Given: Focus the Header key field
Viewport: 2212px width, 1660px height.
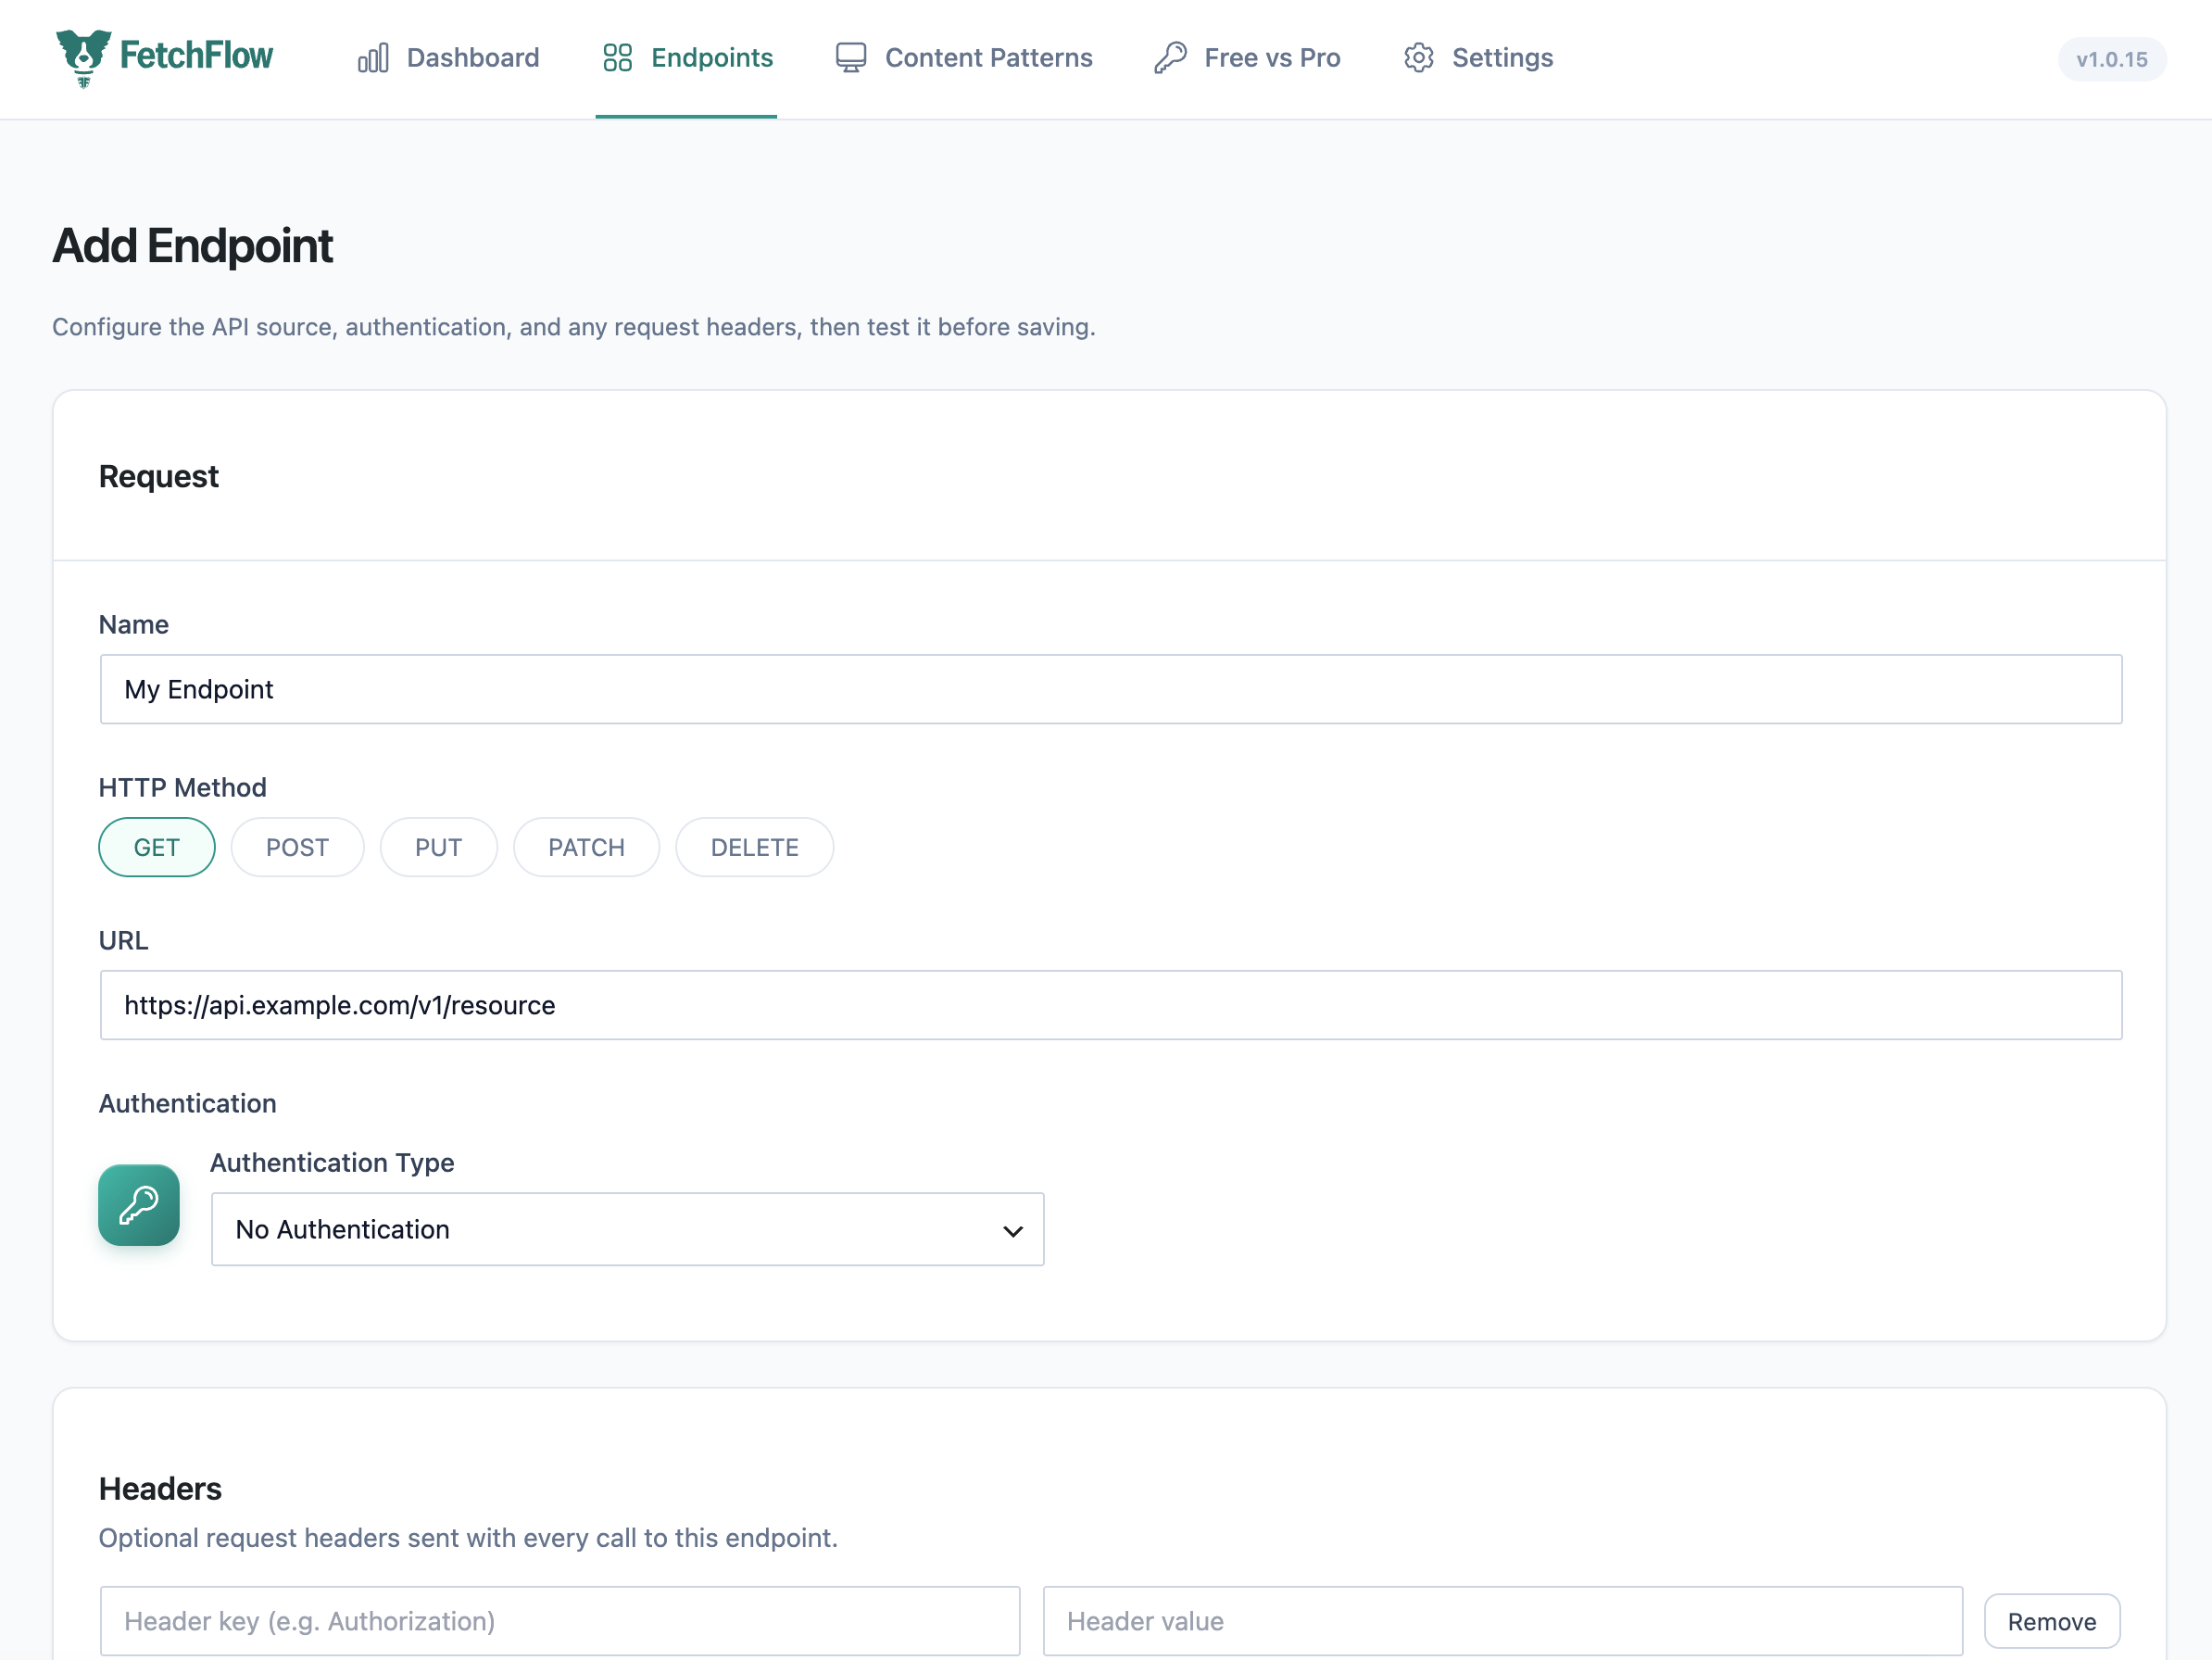Looking at the screenshot, I should pos(560,1621).
